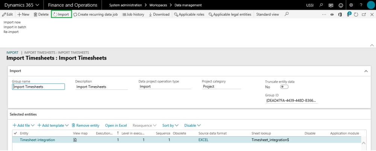Choose Re-import from the Import menu
This screenshot has width=376, height=151.
coord(11,32)
